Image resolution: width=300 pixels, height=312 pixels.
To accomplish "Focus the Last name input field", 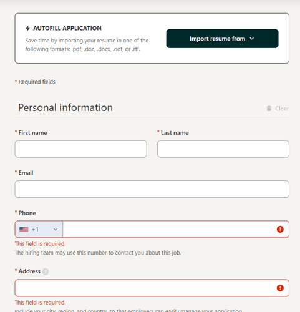I will 223,149.
